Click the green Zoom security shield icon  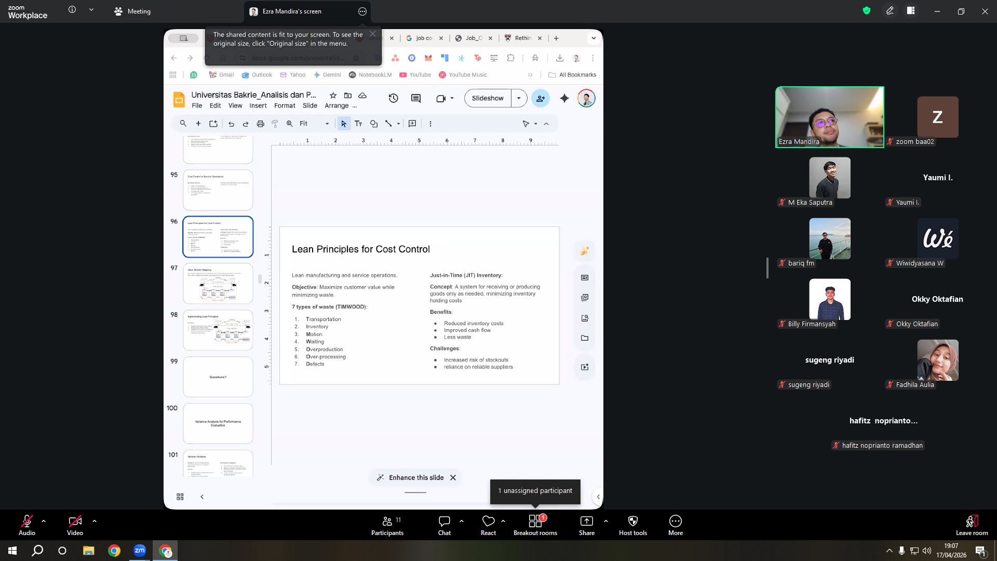(866, 10)
